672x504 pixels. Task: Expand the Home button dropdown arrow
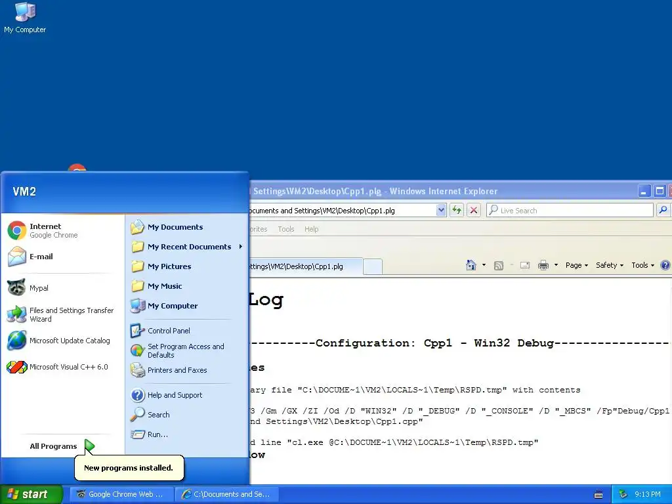(x=484, y=265)
